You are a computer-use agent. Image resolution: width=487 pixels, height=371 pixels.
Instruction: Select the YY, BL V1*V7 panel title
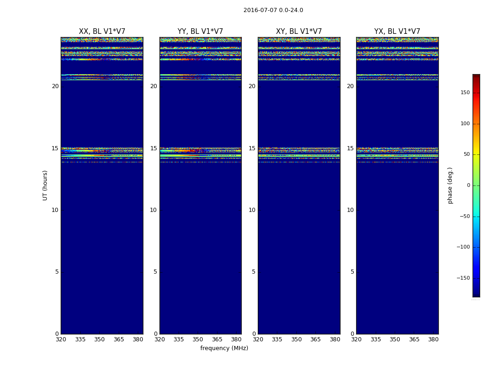pyautogui.click(x=200, y=32)
